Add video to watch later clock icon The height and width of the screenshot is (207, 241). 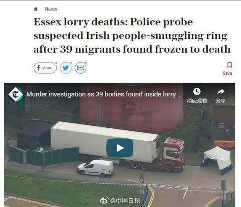pos(197,91)
